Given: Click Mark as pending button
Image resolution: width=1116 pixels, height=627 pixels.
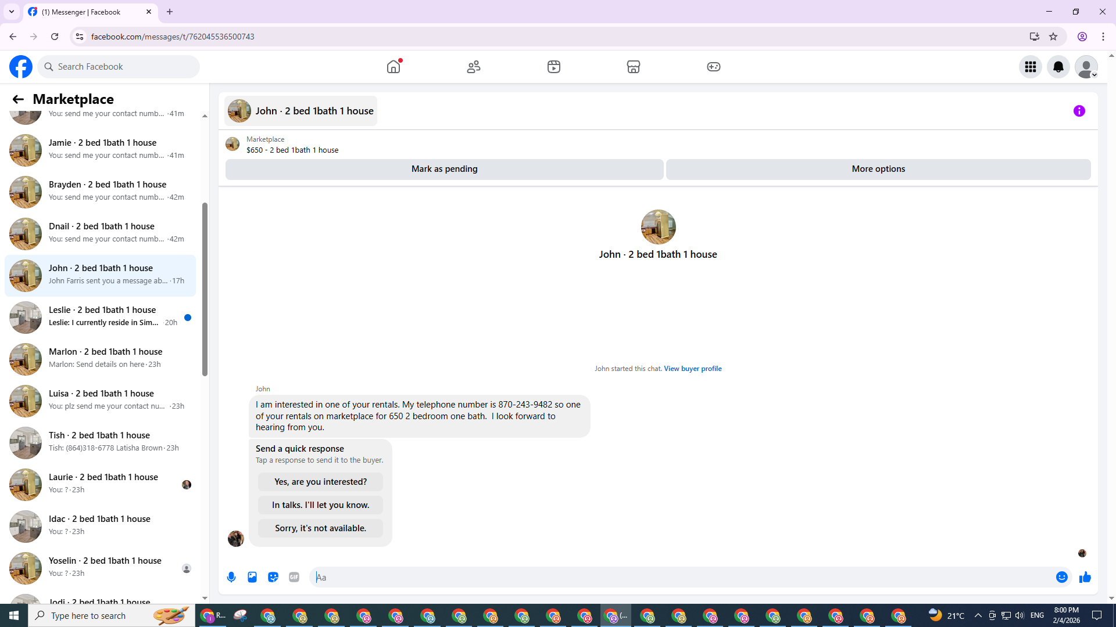Looking at the screenshot, I should [x=444, y=169].
